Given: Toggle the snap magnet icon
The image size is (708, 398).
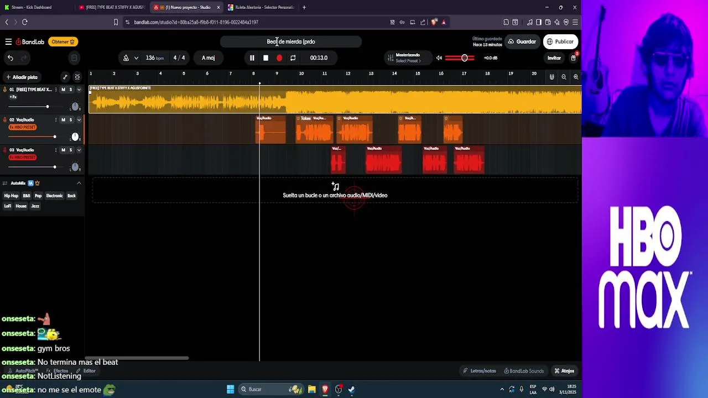Looking at the screenshot, I should click(x=551, y=77).
